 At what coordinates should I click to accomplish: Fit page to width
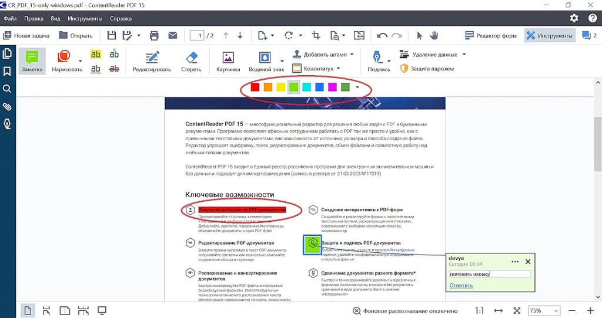pos(499,311)
